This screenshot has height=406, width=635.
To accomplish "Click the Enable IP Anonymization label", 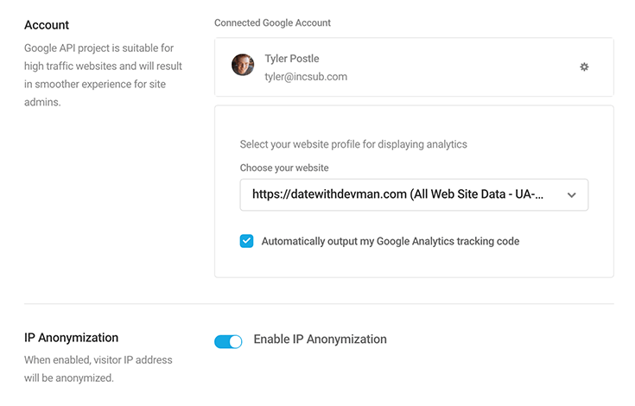I will coord(320,339).
